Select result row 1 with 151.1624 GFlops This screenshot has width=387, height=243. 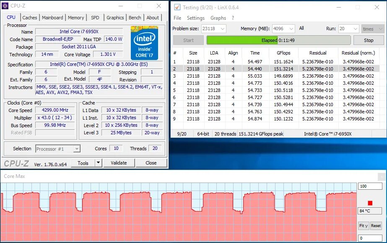[x=275, y=62]
